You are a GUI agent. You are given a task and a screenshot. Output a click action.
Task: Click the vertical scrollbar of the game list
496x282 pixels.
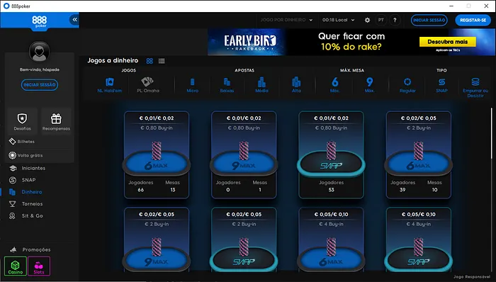492,132
